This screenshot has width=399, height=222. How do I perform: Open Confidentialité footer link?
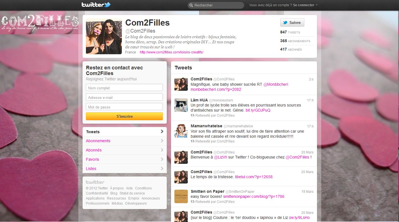97,193
